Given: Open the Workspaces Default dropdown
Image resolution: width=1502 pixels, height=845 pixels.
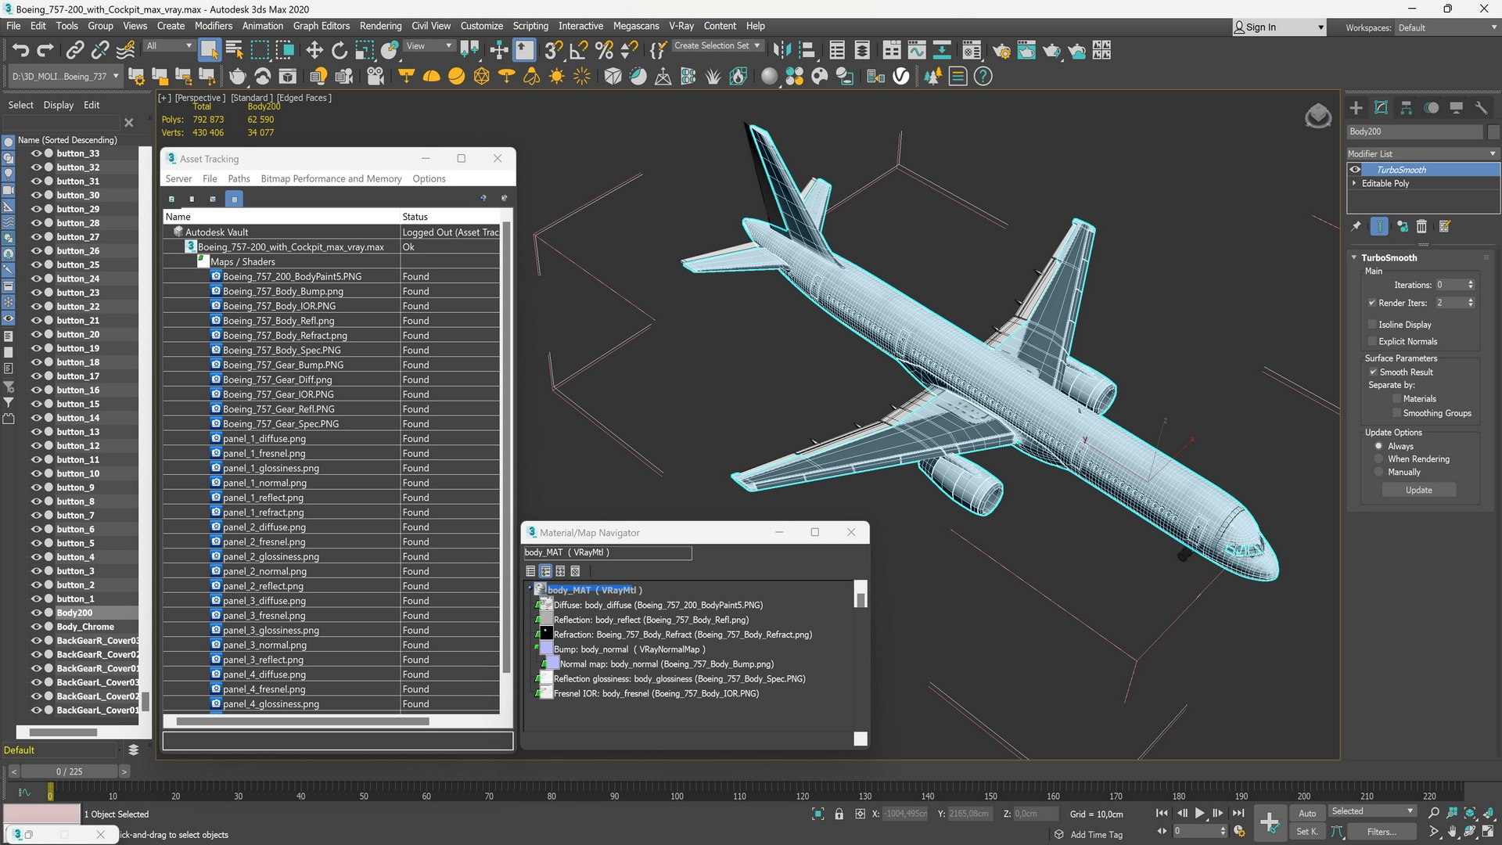Looking at the screenshot, I should pos(1447,27).
